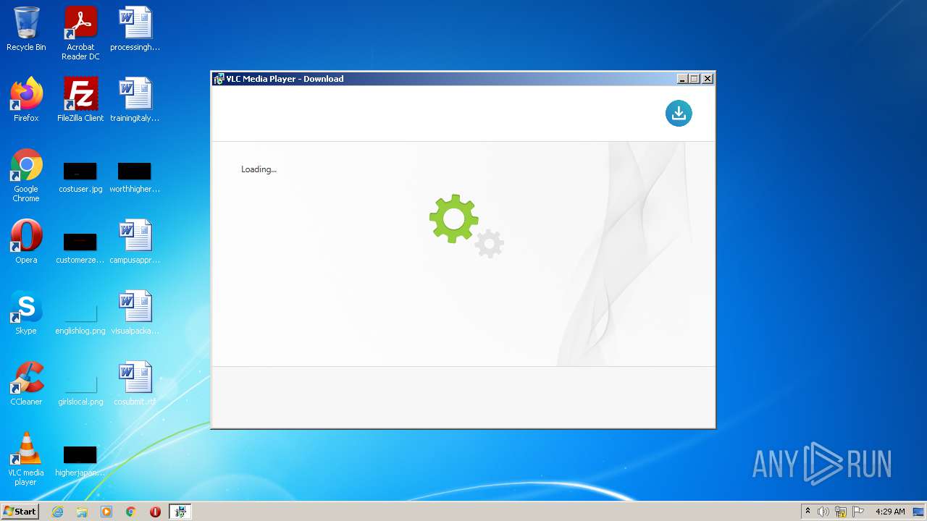Open the trainingitaly... Word document
Viewport: 927px width, 521px height.
[135, 100]
